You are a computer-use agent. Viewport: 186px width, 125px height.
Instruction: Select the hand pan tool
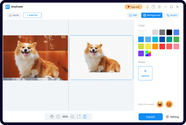pyautogui.click(x=52, y=117)
